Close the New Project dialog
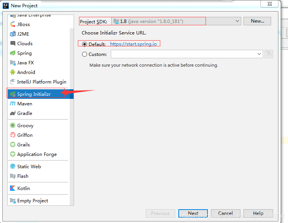 click(x=270, y=4)
